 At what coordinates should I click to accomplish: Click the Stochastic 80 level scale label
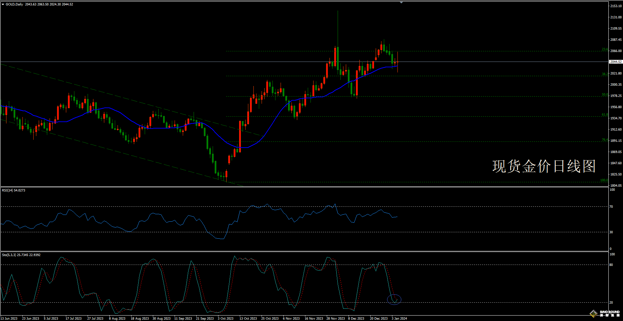[x=611, y=265]
